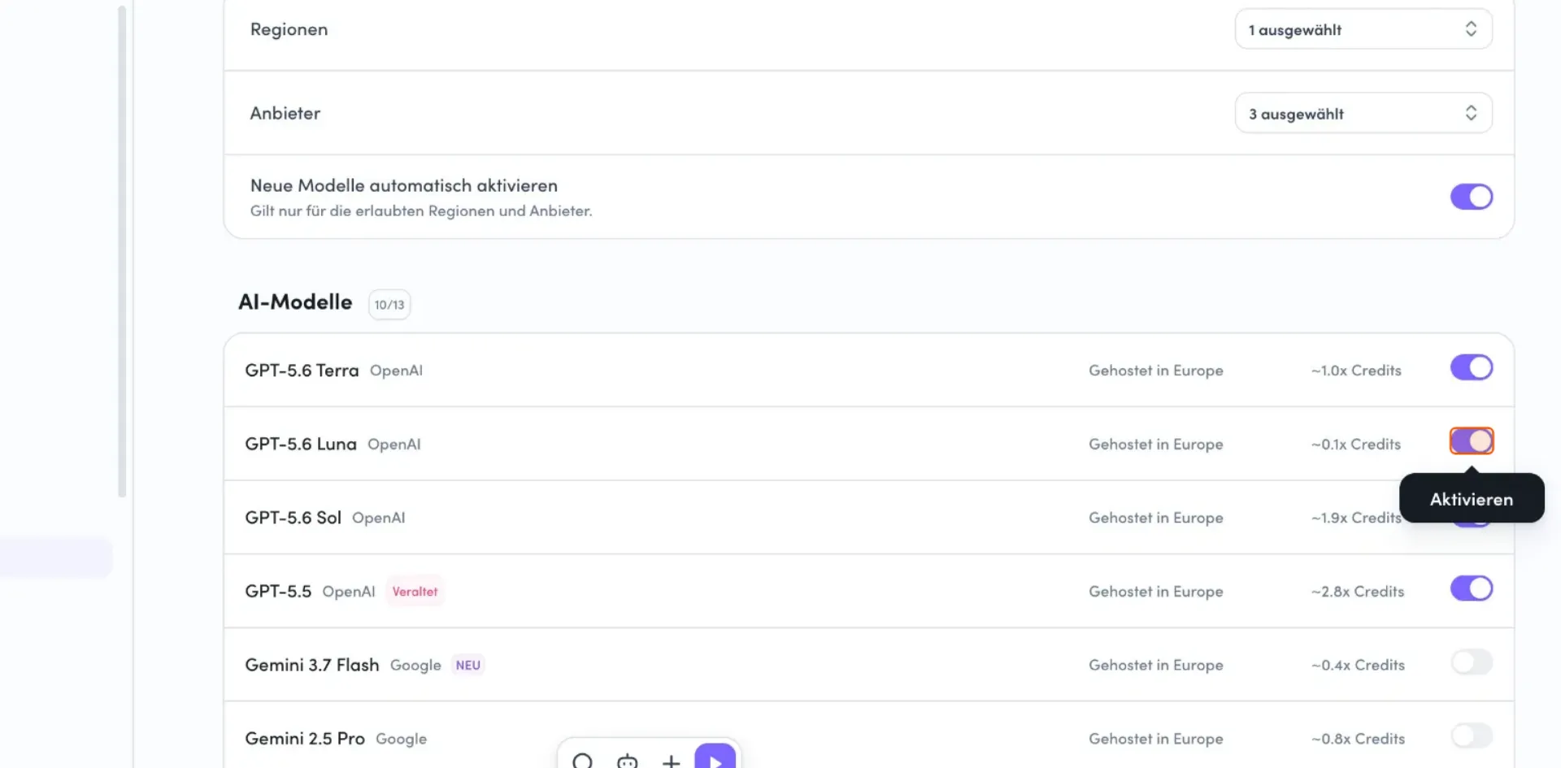
Task: Click the 'Regionen' label
Action: click(x=289, y=29)
